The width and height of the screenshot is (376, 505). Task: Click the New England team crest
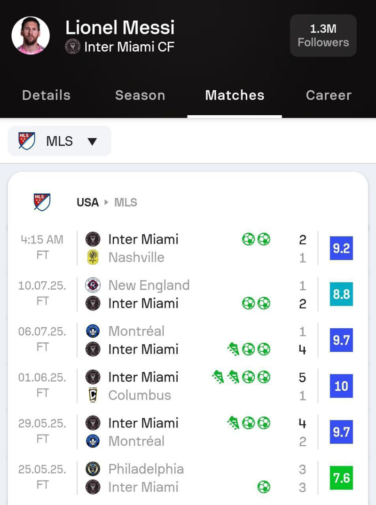(93, 285)
